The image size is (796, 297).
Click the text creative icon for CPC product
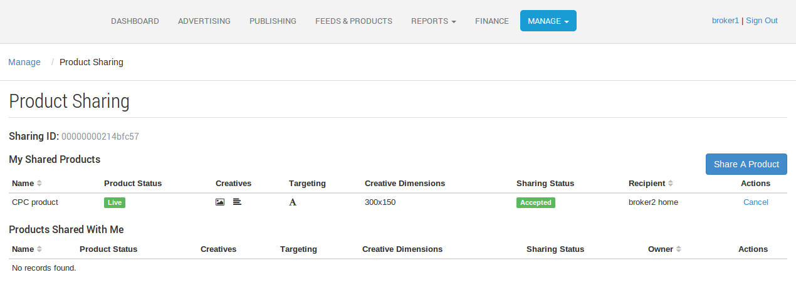click(237, 202)
